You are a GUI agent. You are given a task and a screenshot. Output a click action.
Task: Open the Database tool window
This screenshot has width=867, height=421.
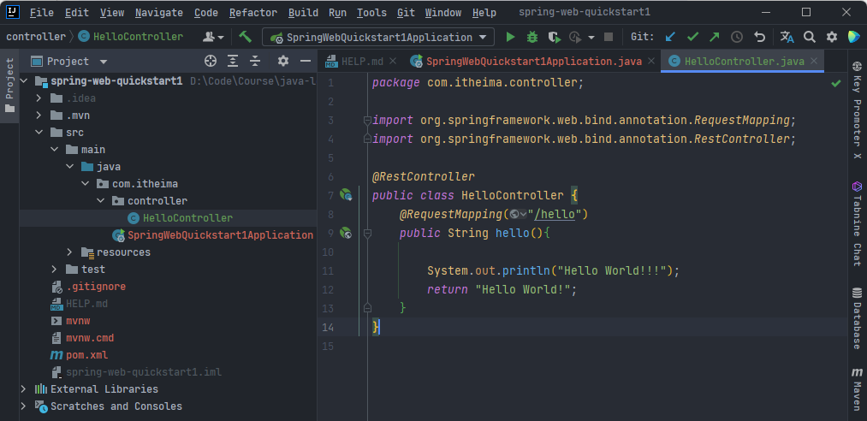857,318
